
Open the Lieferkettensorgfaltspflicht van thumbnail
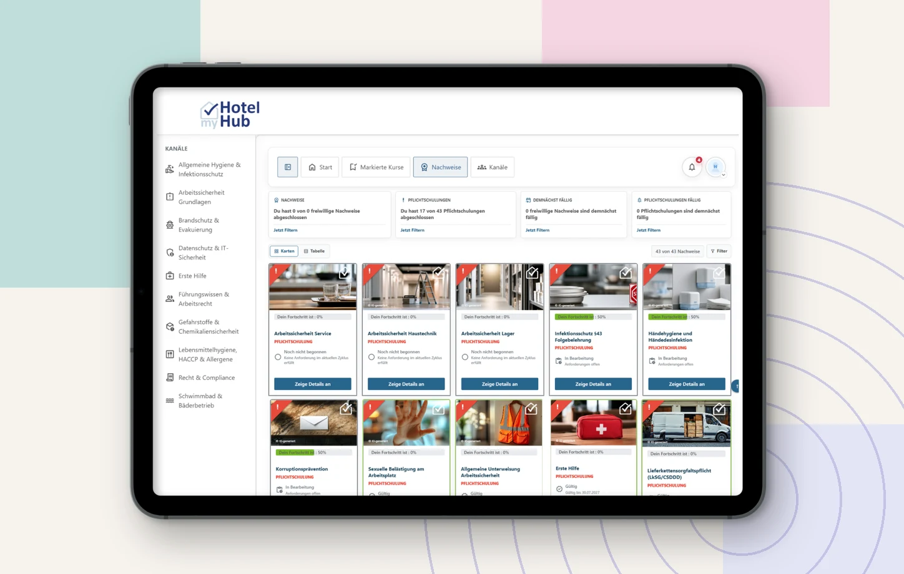687,424
